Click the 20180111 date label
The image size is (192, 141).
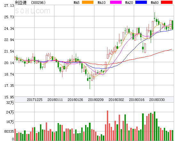tap(55, 100)
